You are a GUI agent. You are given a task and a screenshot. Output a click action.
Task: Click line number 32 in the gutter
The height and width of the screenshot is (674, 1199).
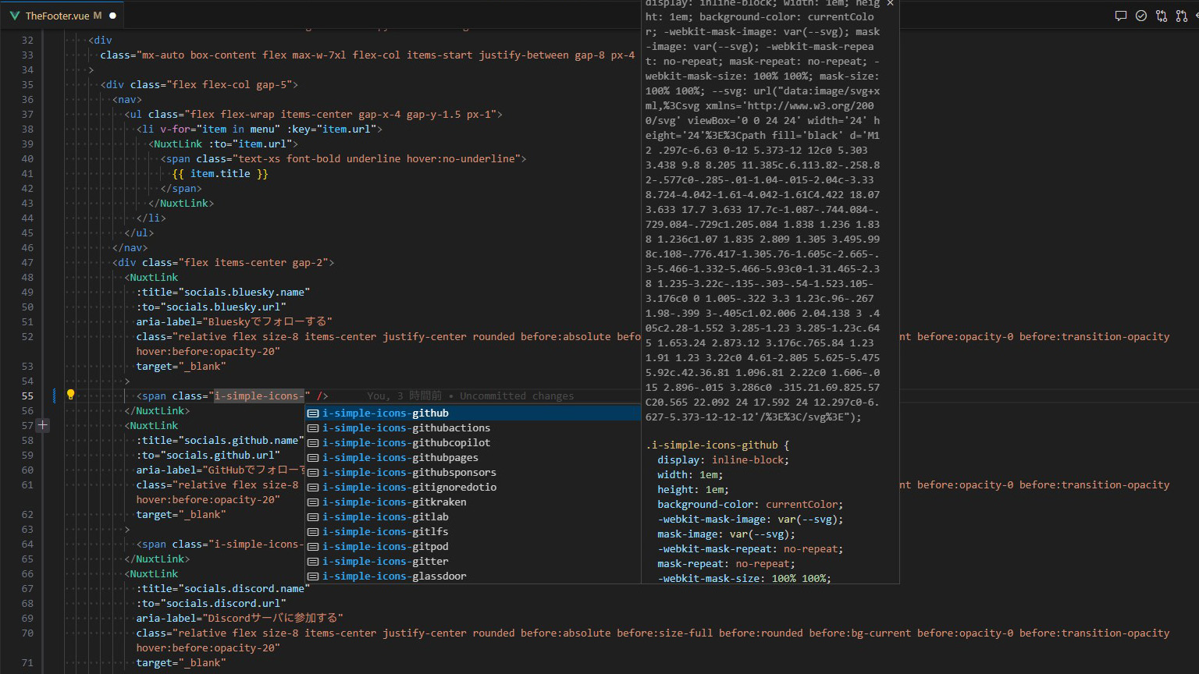coord(28,41)
